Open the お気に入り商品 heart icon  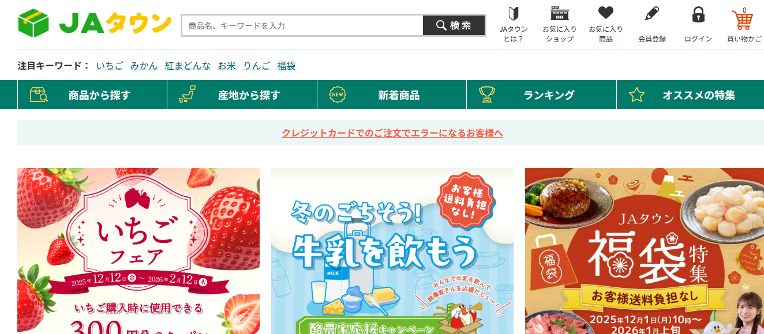605,25
